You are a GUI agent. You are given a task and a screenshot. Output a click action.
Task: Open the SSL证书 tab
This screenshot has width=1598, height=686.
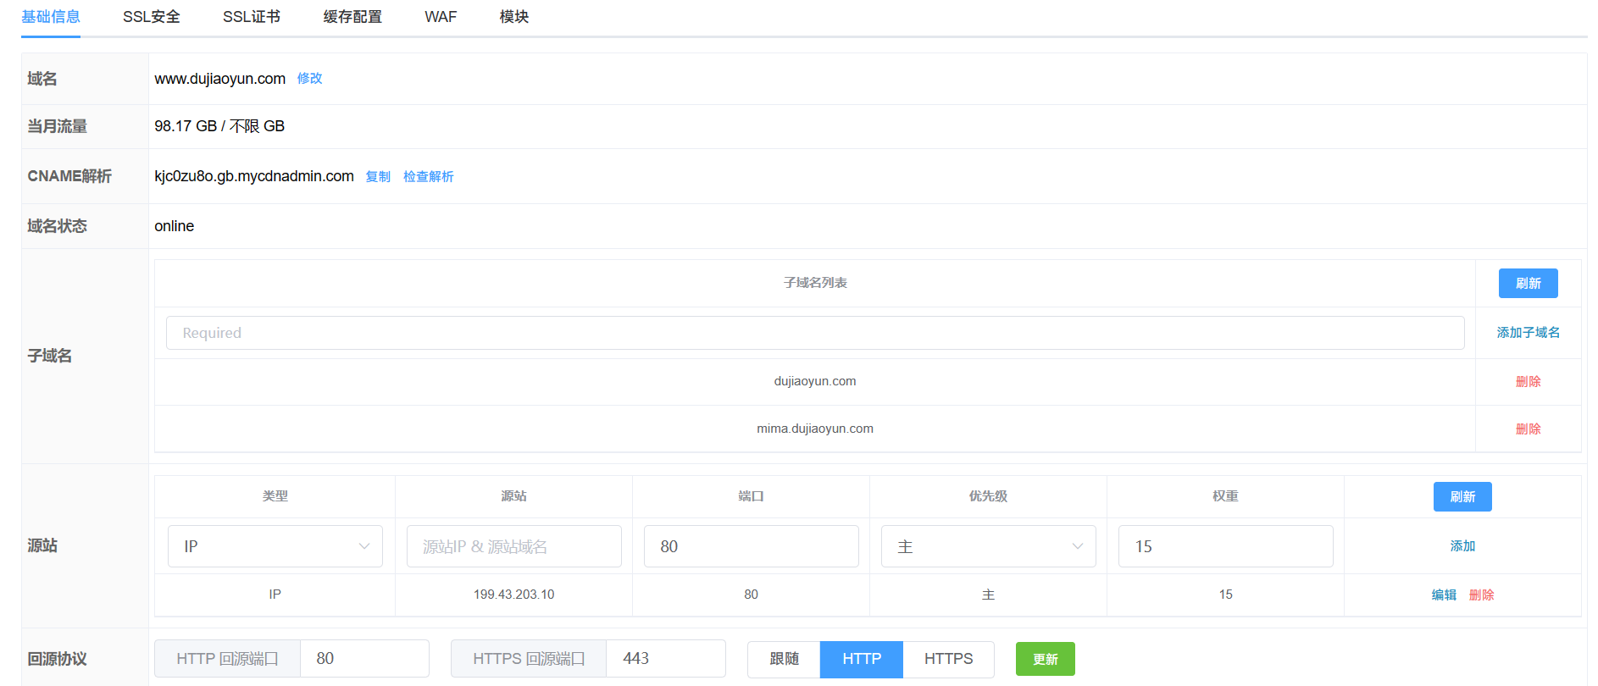[252, 17]
